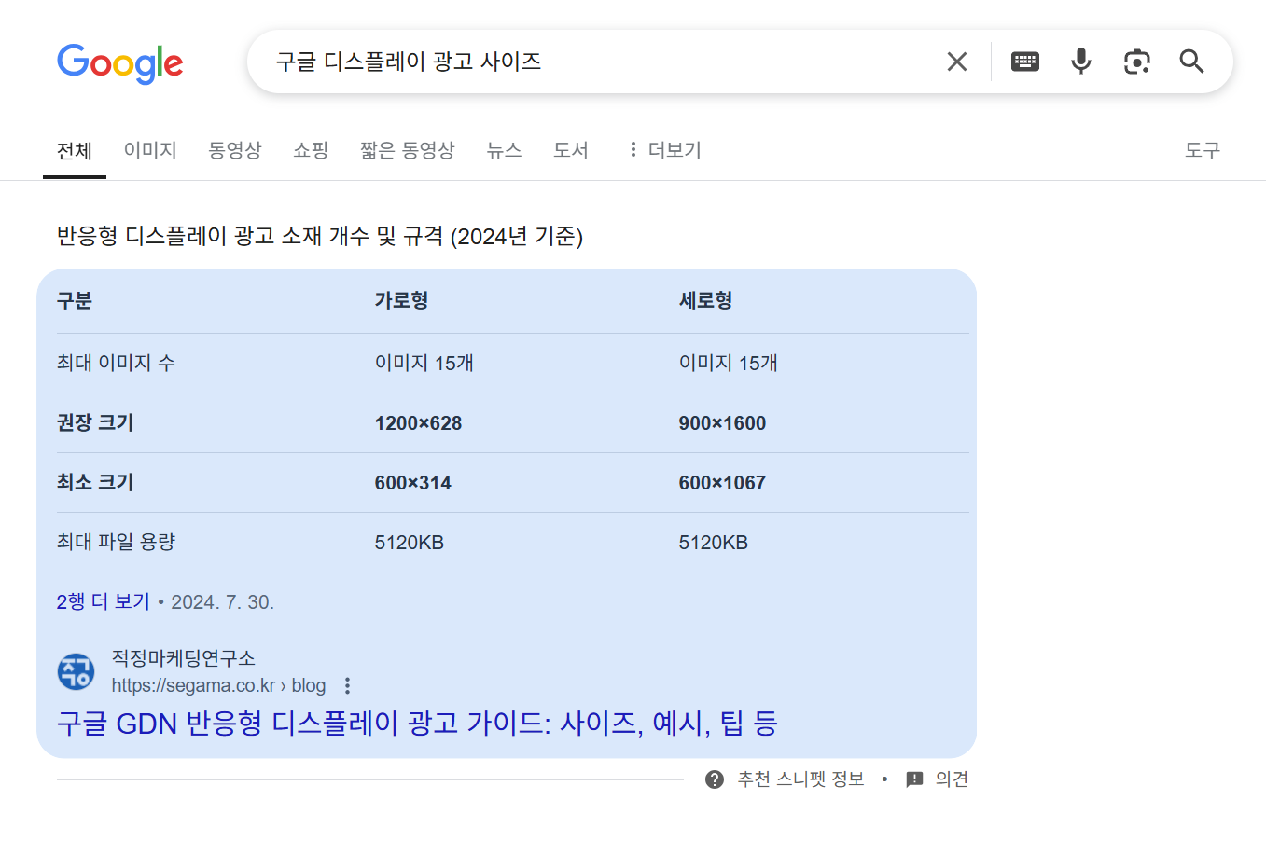
Task: Click the feedback flag icon
Action: [x=914, y=779]
